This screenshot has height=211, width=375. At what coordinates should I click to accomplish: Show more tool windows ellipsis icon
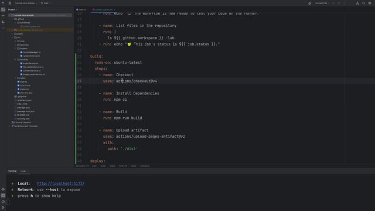[x=3, y=28]
